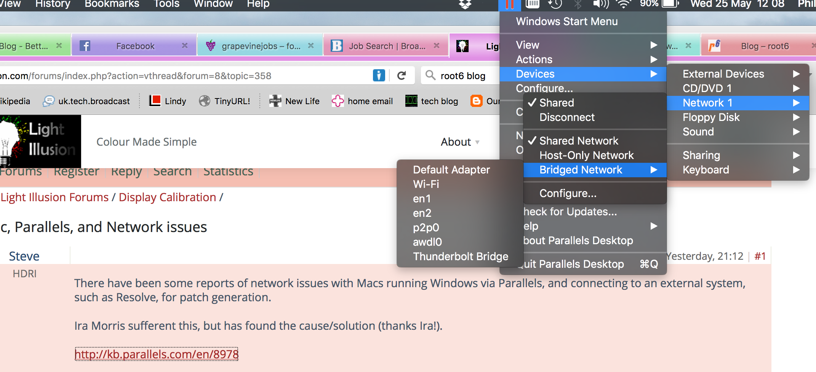The image size is (816, 372).
Task: Expand the Devices submenu
Action: [583, 74]
